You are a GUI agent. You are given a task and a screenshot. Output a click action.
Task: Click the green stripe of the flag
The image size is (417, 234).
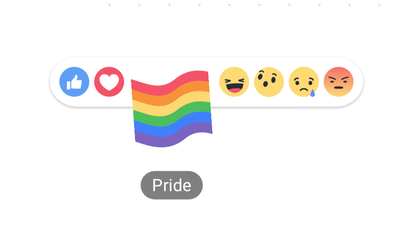172,114
